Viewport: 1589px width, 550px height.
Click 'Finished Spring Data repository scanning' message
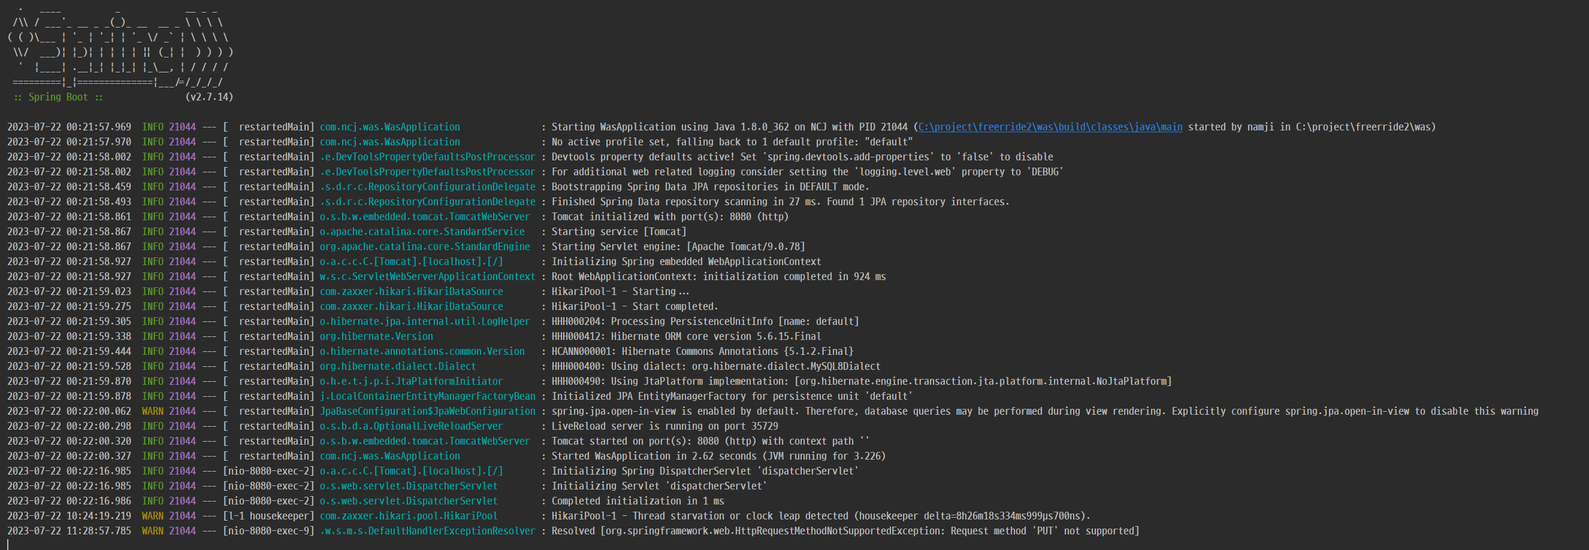780,202
